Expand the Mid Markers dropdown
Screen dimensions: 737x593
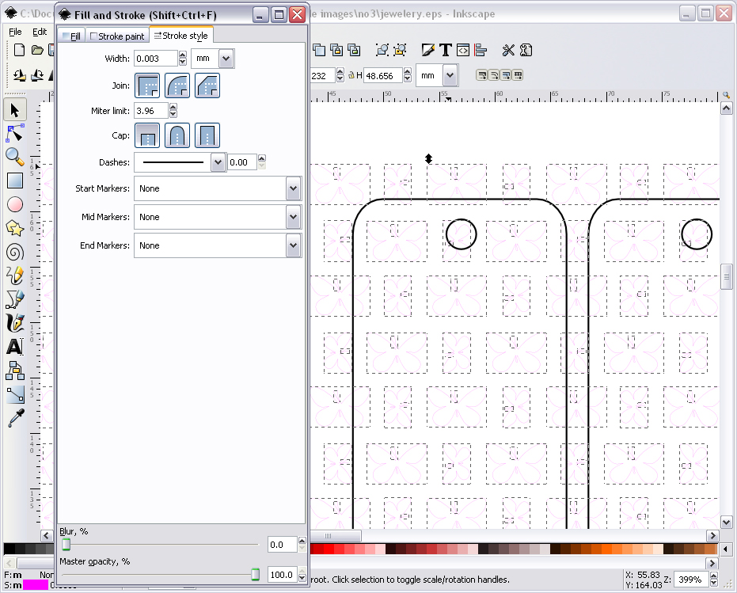pos(293,217)
